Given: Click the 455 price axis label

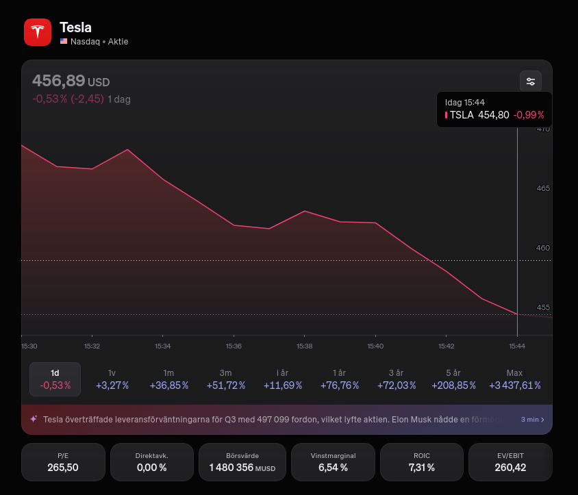Looking at the screenshot, I should click(x=543, y=307).
